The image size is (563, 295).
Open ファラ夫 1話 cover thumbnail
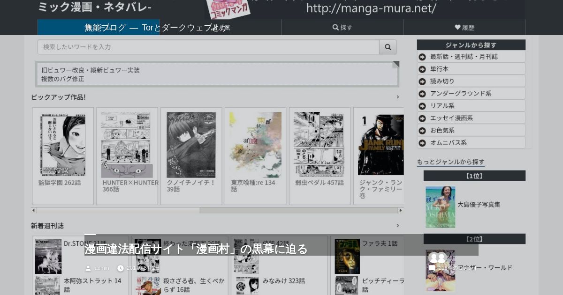(347, 256)
